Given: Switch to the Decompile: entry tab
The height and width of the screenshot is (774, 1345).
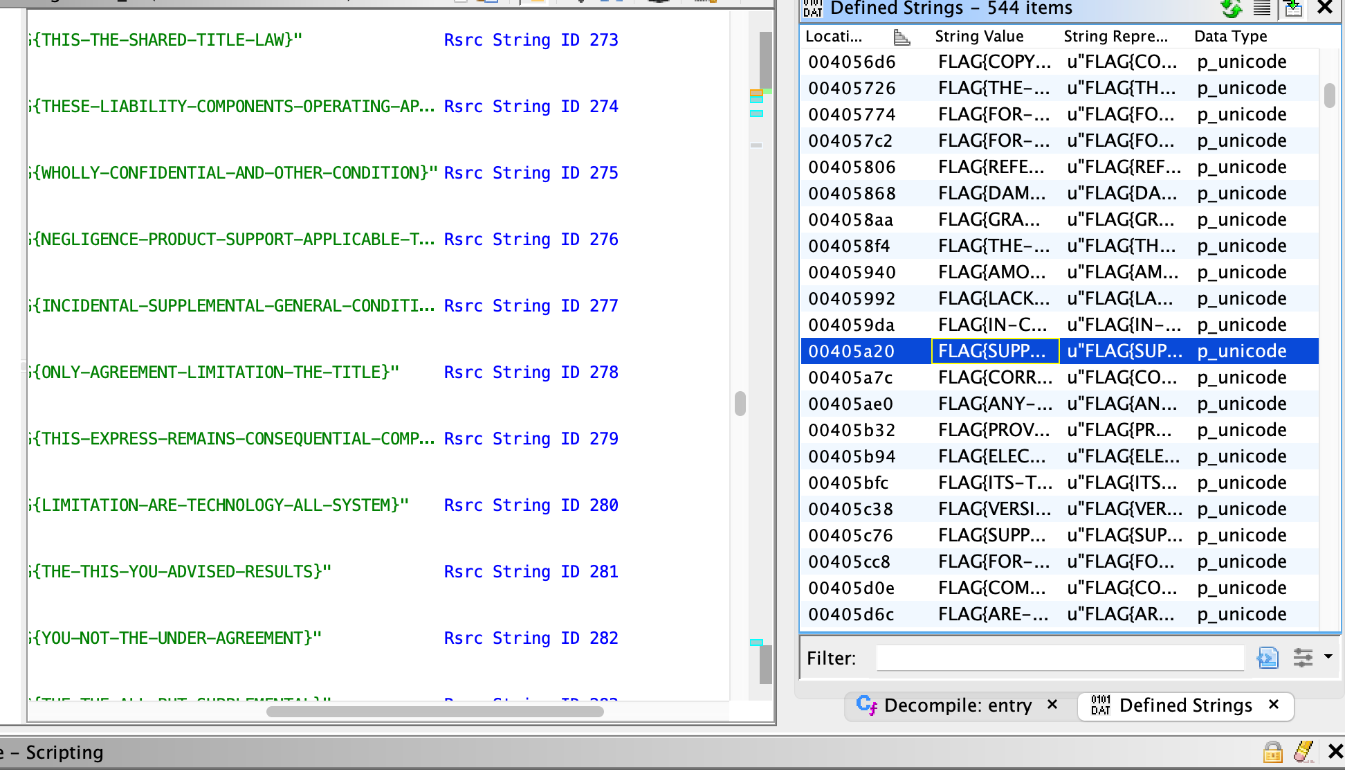Looking at the screenshot, I should coord(958,705).
